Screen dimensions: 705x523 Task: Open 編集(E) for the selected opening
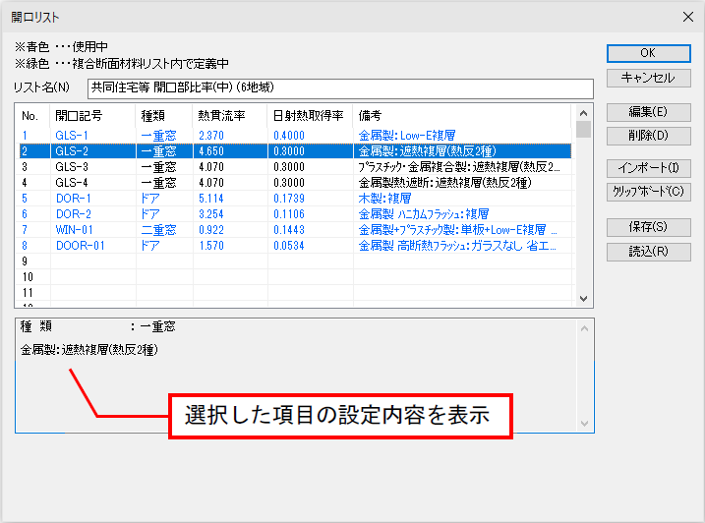click(648, 112)
